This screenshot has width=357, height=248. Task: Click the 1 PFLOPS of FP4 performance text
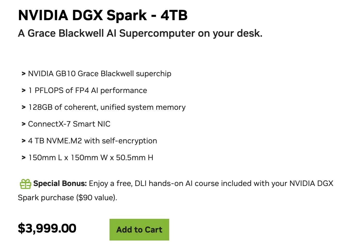click(x=88, y=90)
